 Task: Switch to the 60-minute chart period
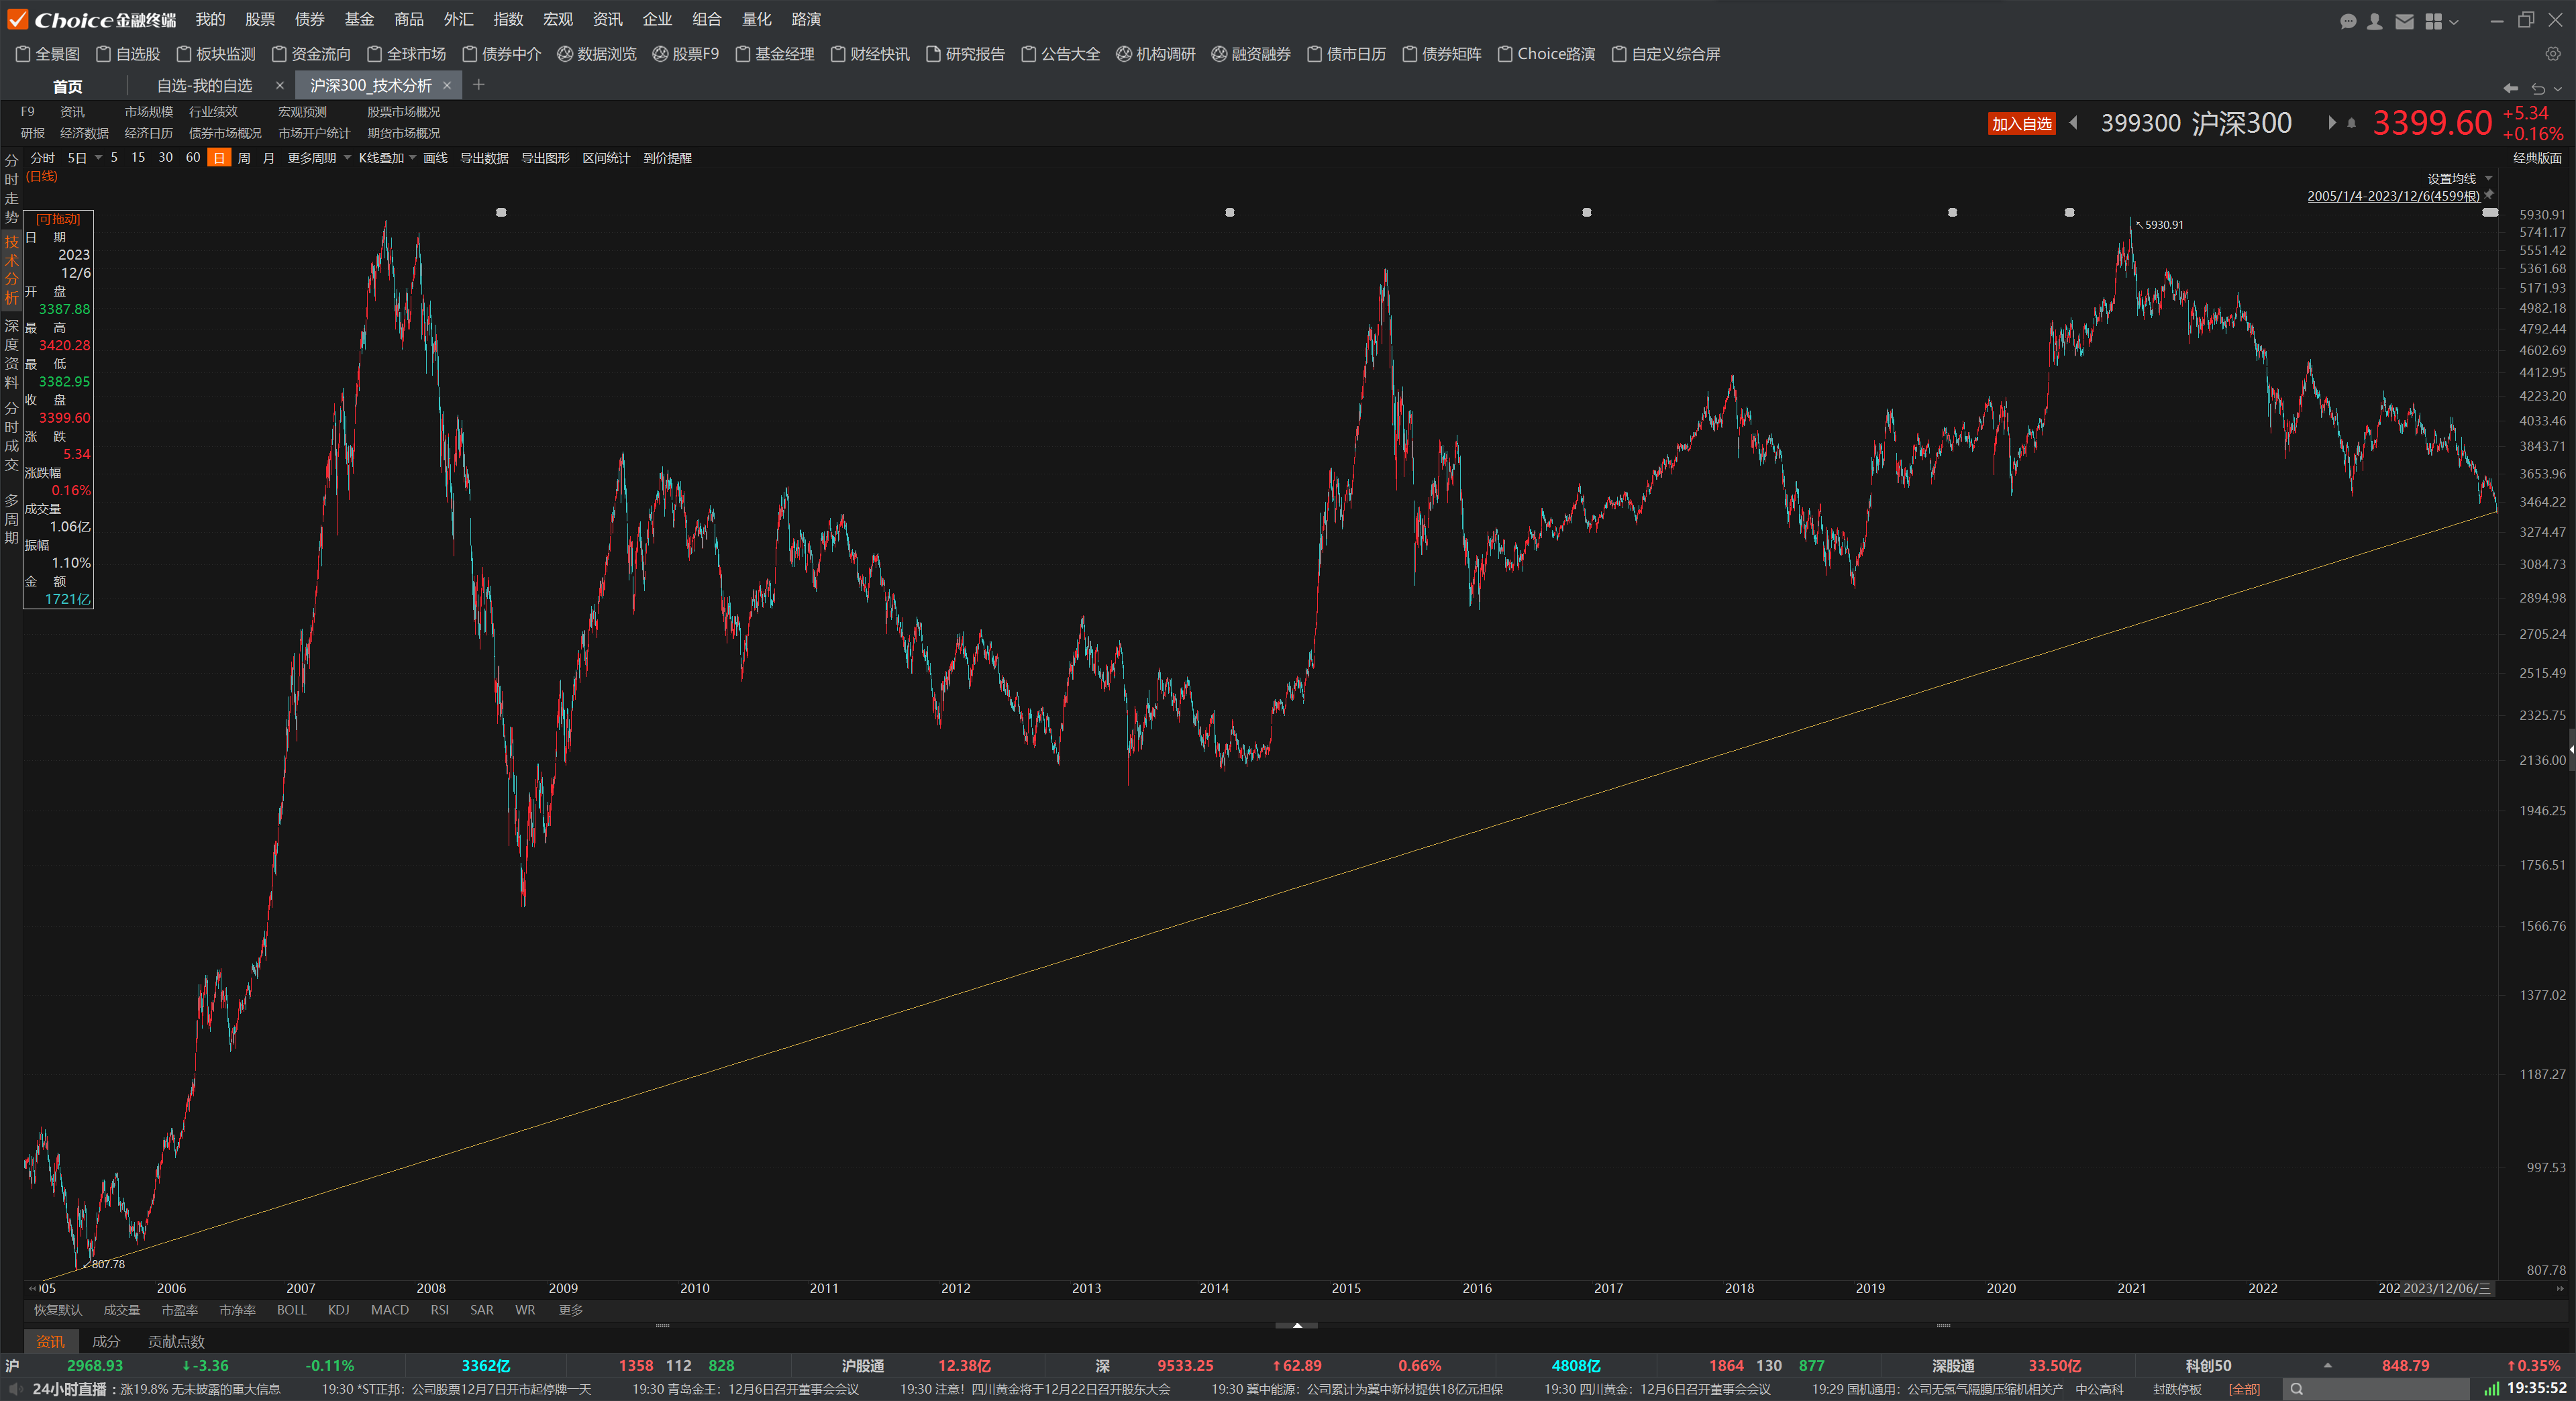pos(193,158)
